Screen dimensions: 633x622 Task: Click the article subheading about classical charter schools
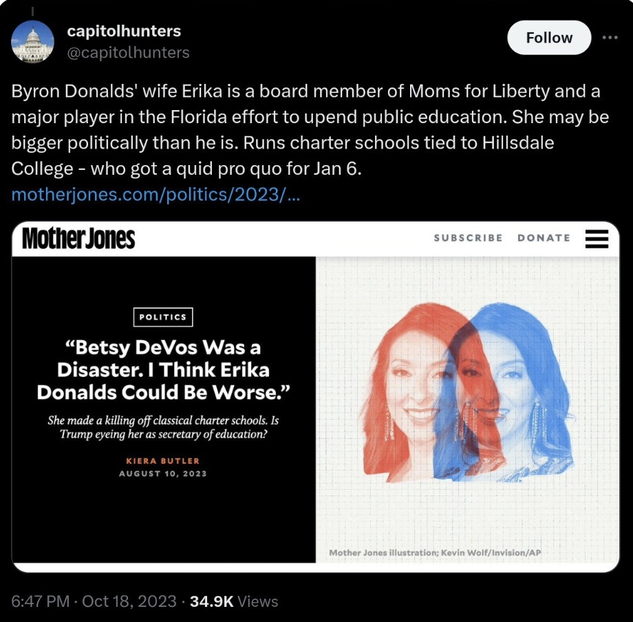click(163, 427)
